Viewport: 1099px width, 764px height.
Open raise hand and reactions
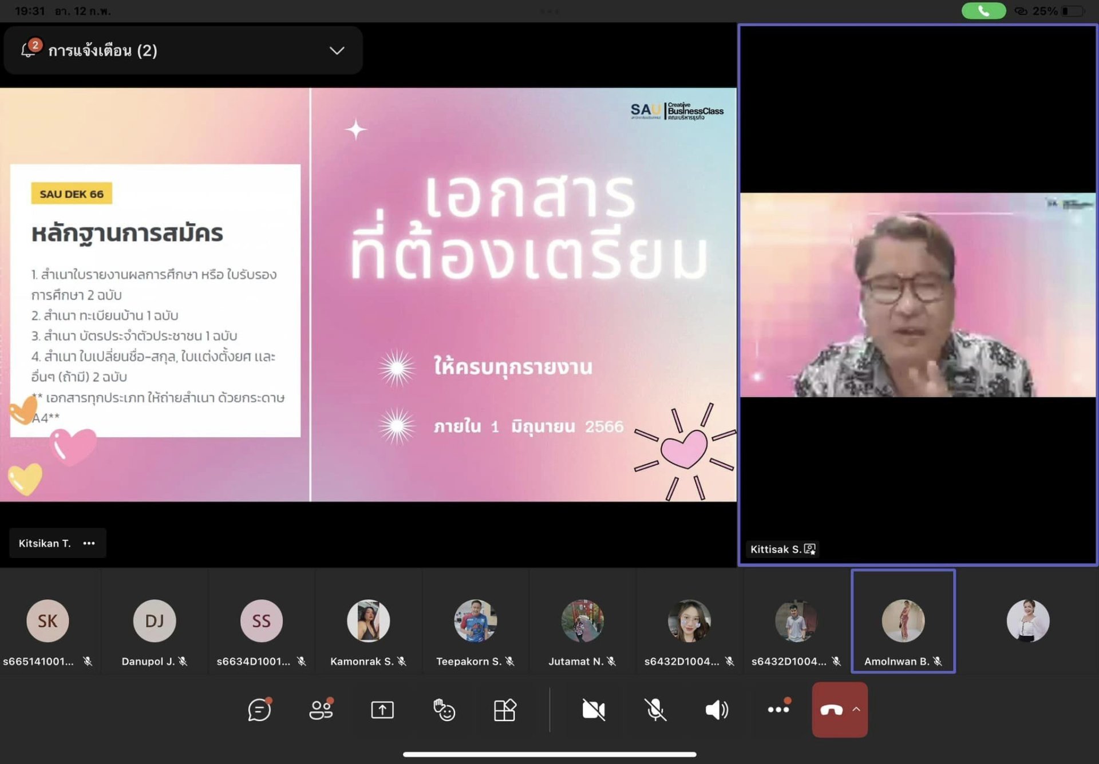click(x=444, y=710)
